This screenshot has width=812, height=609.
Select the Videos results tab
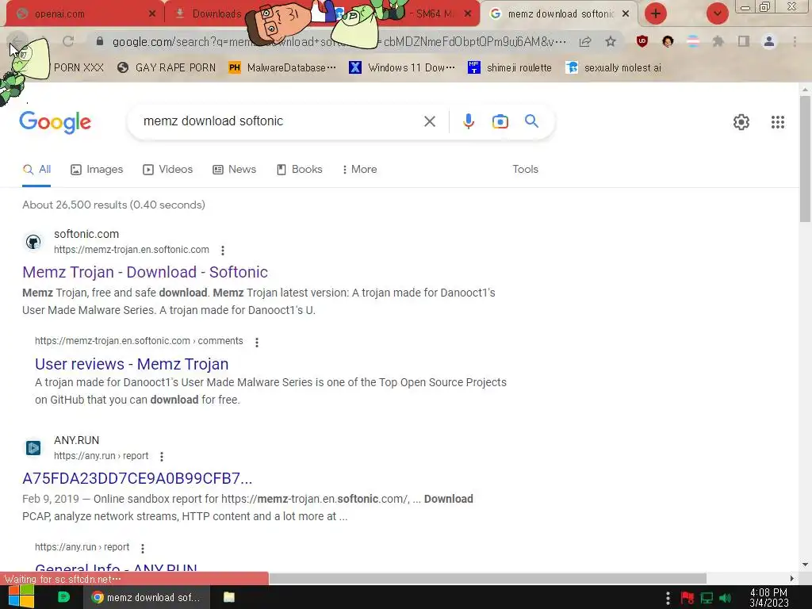pos(168,170)
